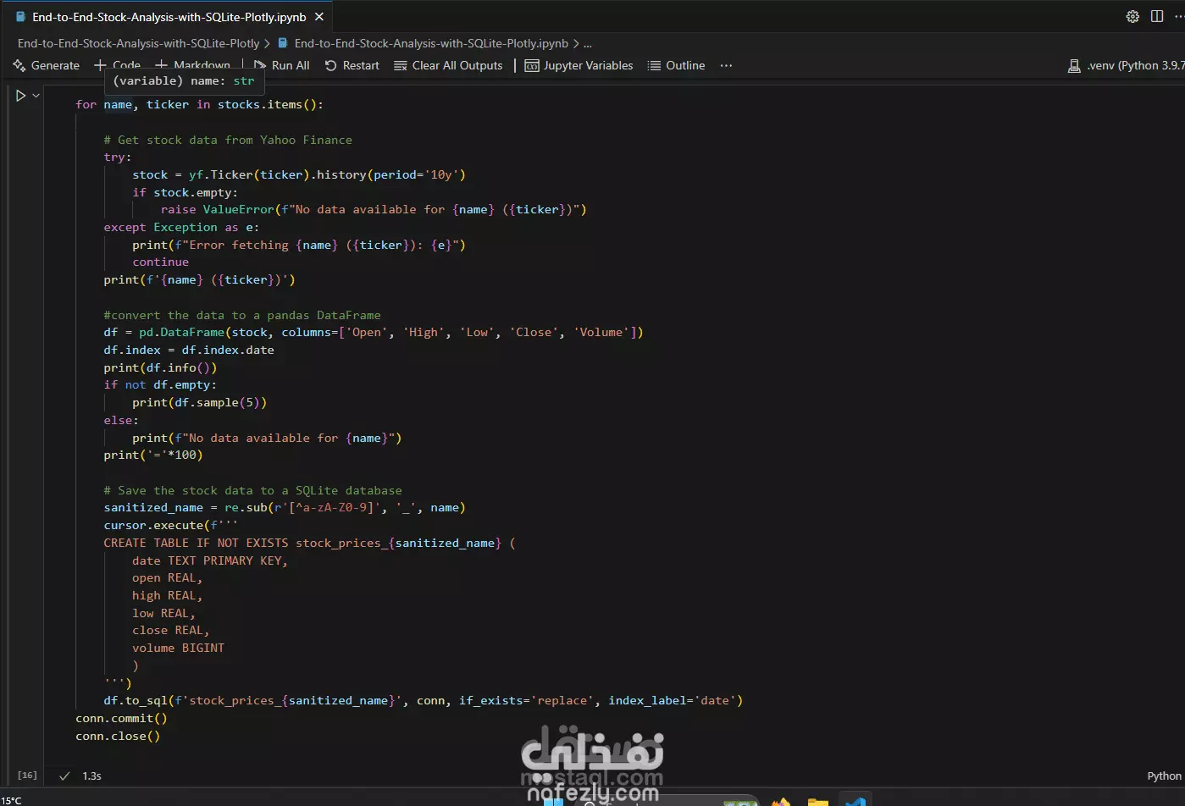Viewport: 1185px width, 806px height.
Task: Click the 'except Exception as e:' line
Action: point(181,227)
